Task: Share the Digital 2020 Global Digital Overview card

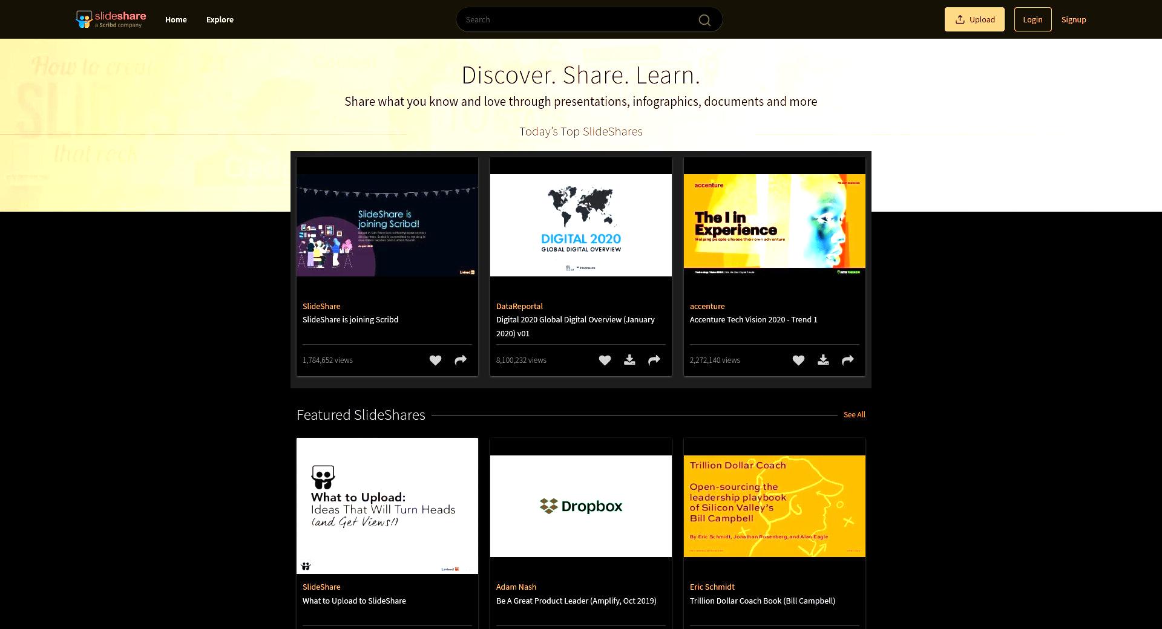Action: (x=654, y=360)
